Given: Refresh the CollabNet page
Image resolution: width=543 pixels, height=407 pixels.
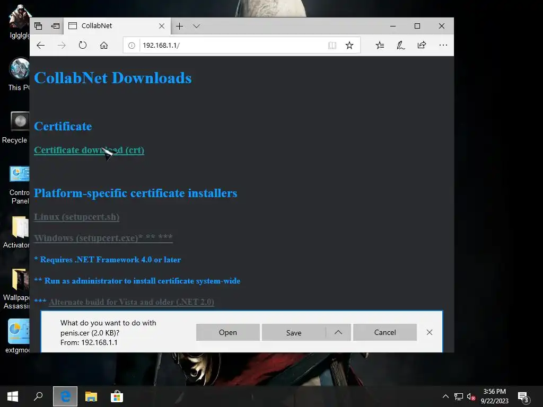Looking at the screenshot, I should point(82,46).
